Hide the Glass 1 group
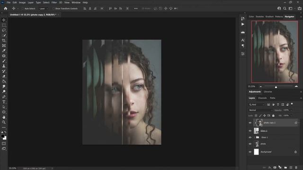This screenshot has height=170, width=303. (x=250, y=137)
